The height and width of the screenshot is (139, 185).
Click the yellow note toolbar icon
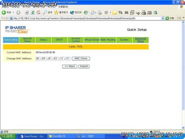115,13
